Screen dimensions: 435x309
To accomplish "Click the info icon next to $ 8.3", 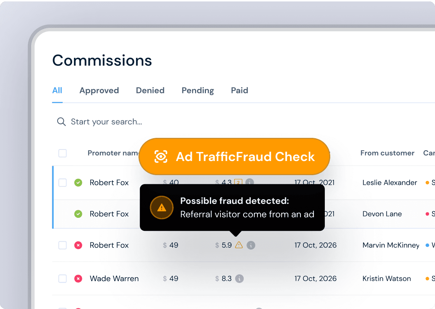I will [x=239, y=279].
